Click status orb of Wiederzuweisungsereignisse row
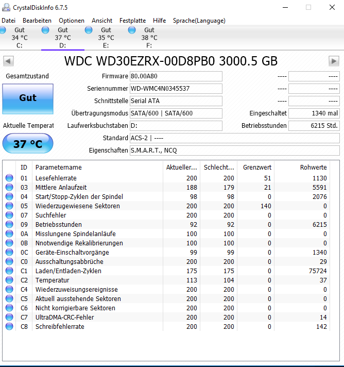The width and height of the screenshot is (344, 367). click(x=9, y=289)
